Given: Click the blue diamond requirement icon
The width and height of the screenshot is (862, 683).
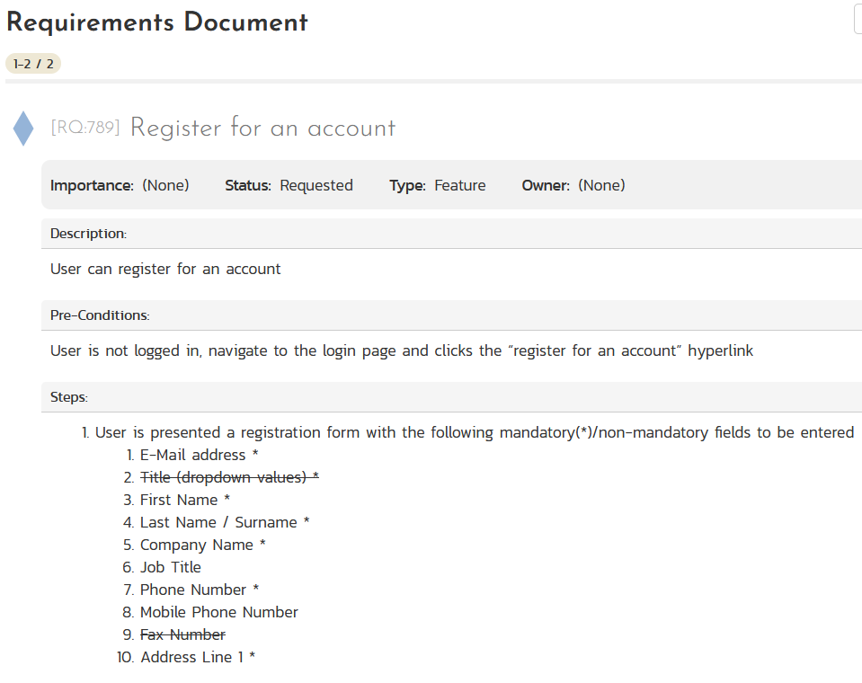Looking at the screenshot, I should pos(23,129).
